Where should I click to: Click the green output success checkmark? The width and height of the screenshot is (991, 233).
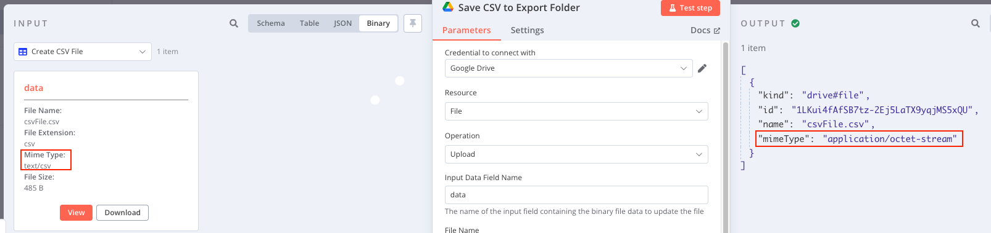[795, 23]
